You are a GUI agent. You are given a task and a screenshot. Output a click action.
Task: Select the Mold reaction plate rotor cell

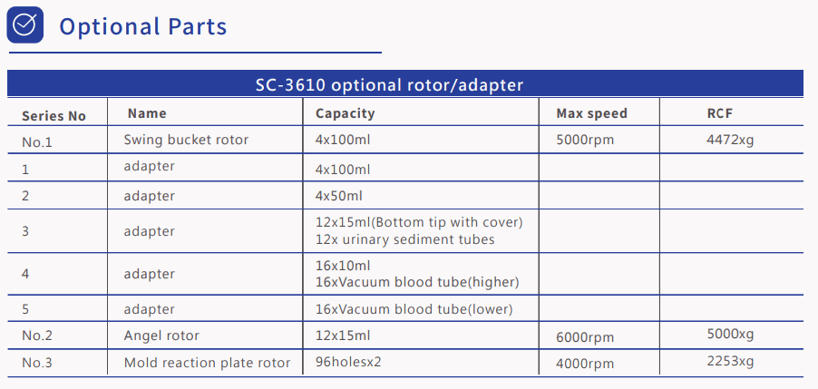point(207,363)
